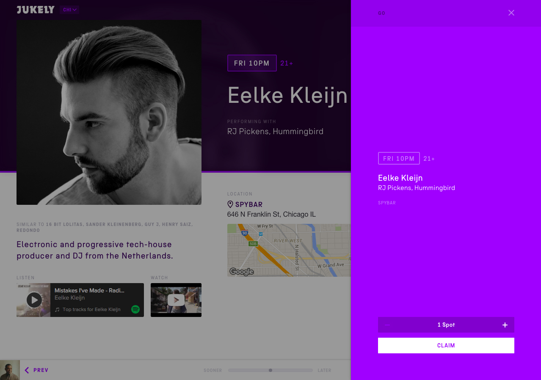Viewport: 541px width, 380px height.
Task: Click the Eelke Kleijn artist photo
Action: [109, 113]
